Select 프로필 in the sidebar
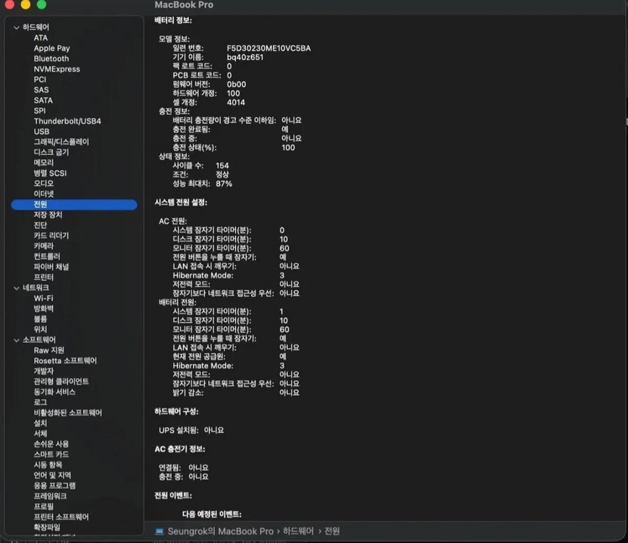628x543 pixels. 43,507
